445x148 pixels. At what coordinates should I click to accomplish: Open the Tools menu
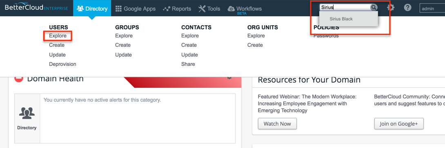209,9
